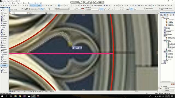
Task: Select the Wall End tool
Action: (x=4, y=55)
